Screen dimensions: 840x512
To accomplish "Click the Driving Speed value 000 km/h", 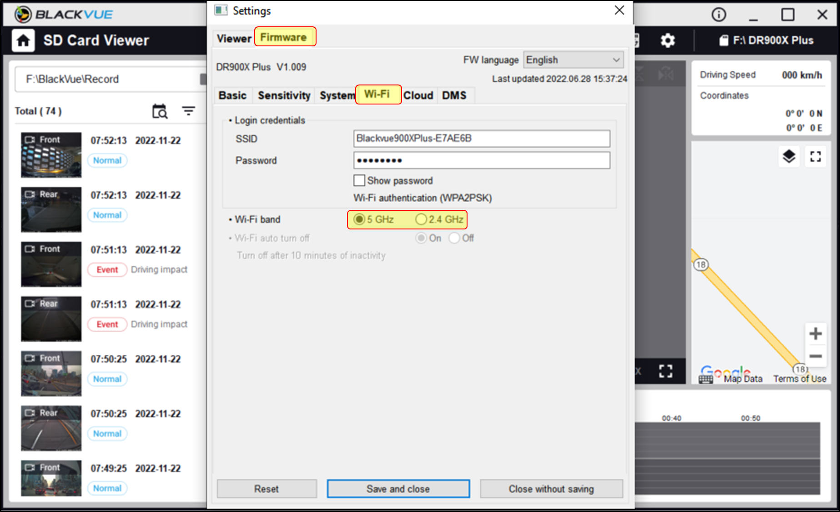I will point(802,75).
